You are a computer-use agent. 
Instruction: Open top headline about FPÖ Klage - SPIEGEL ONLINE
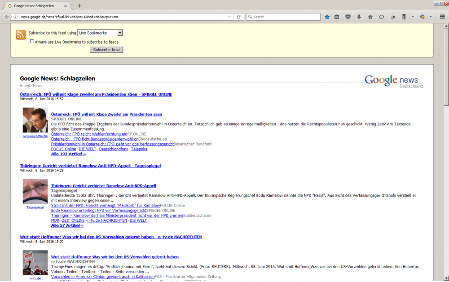[96, 94]
